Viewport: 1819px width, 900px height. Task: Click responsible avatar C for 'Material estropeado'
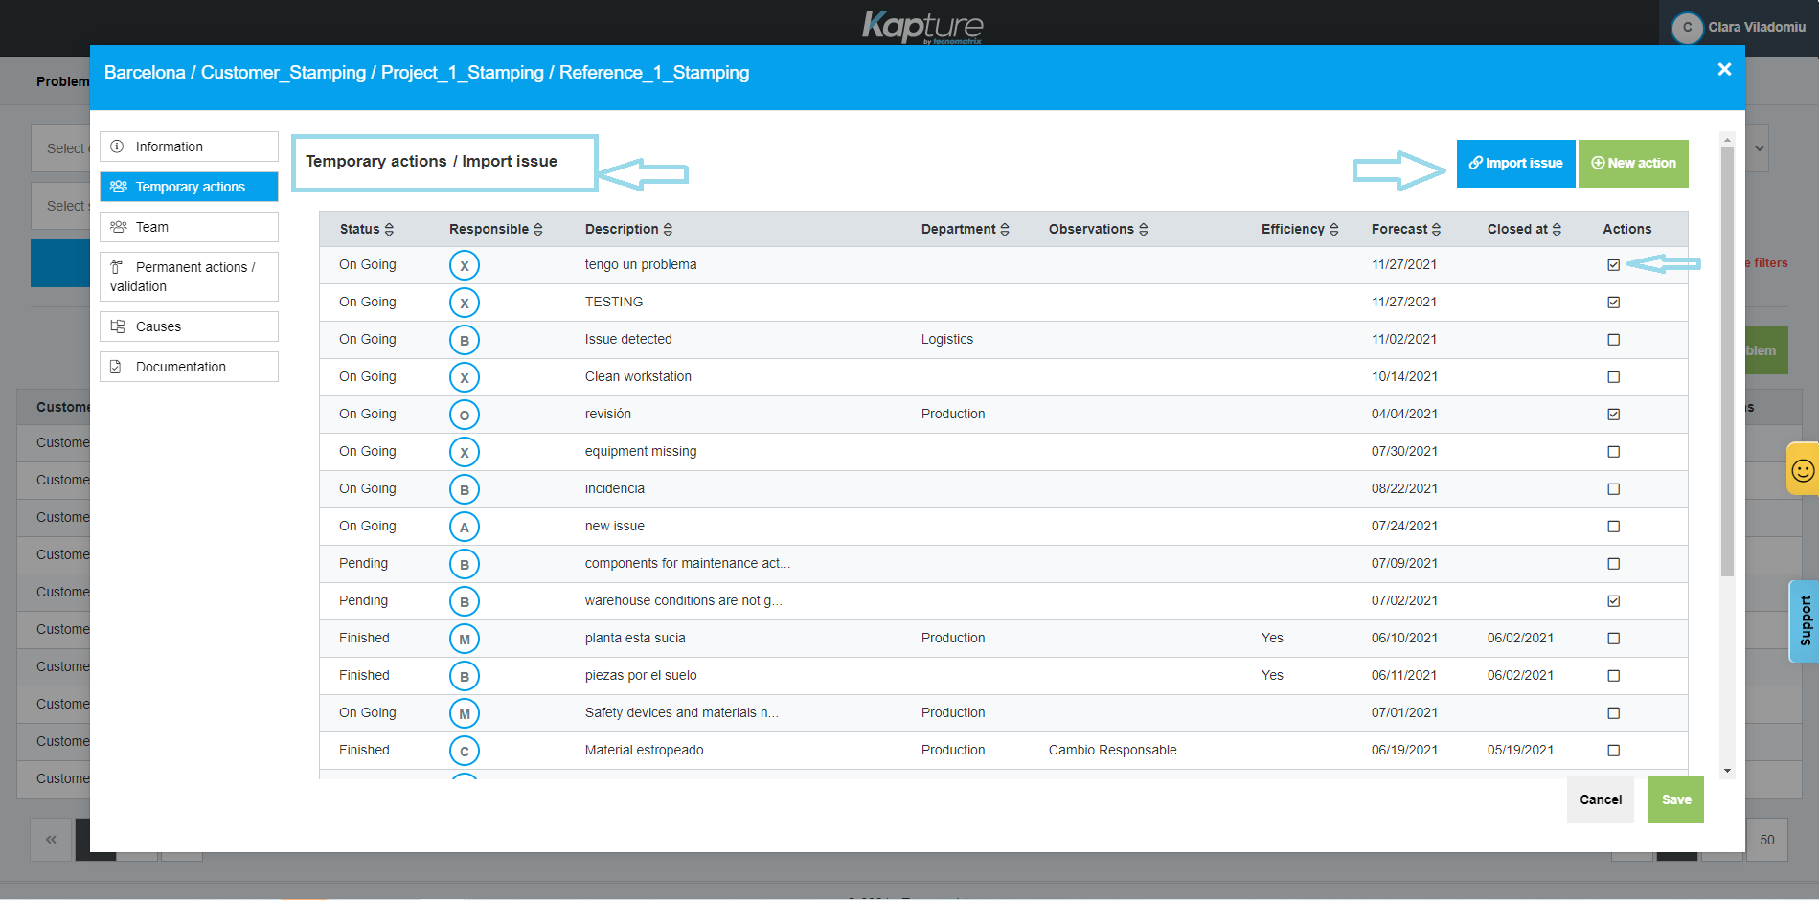tap(465, 751)
